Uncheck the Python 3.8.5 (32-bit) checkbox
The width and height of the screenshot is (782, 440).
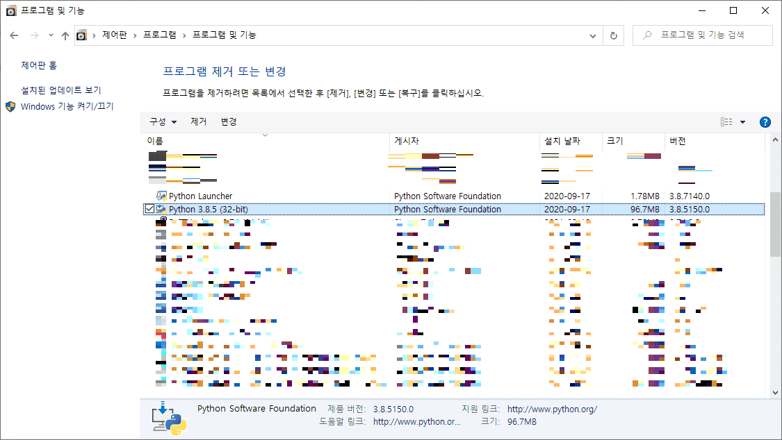point(149,209)
